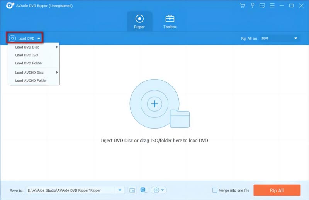The width and height of the screenshot is (309, 200).
Task: Click Inject DVD Disc instruction text
Action: click(154, 141)
